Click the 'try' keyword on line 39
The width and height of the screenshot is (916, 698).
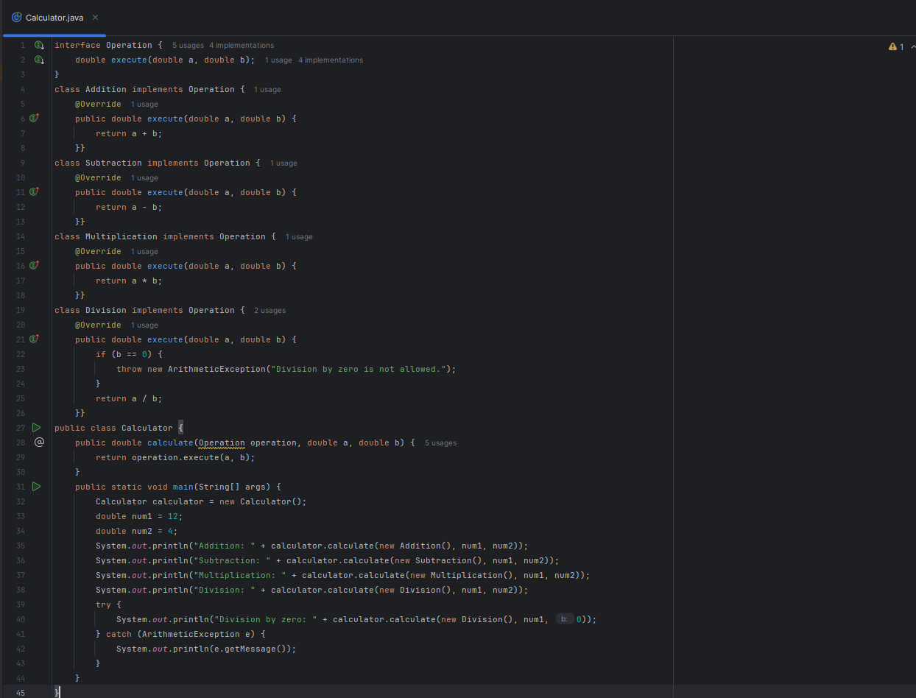point(103,604)
